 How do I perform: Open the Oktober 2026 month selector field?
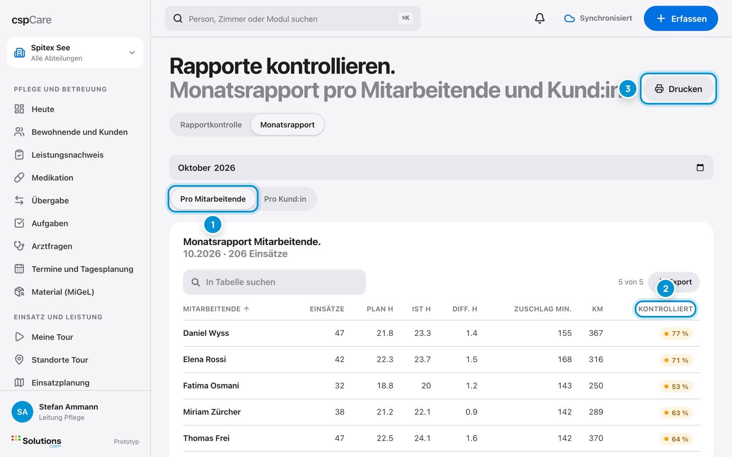(441, 167)
